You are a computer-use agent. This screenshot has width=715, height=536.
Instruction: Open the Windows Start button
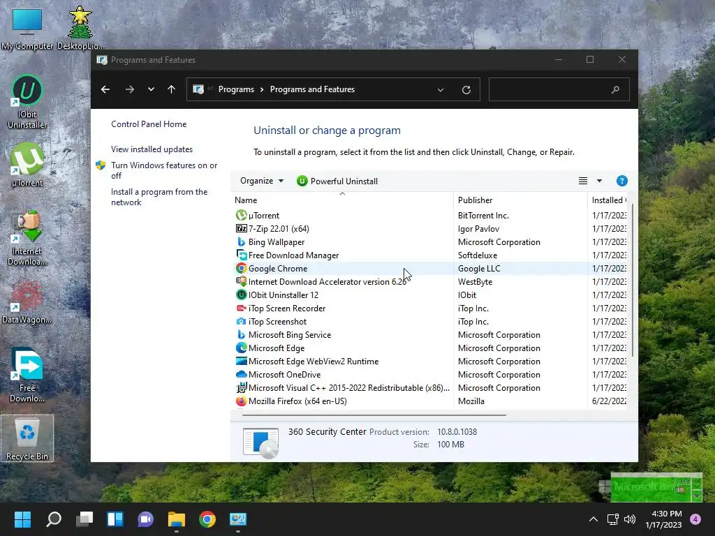[22, 519]
